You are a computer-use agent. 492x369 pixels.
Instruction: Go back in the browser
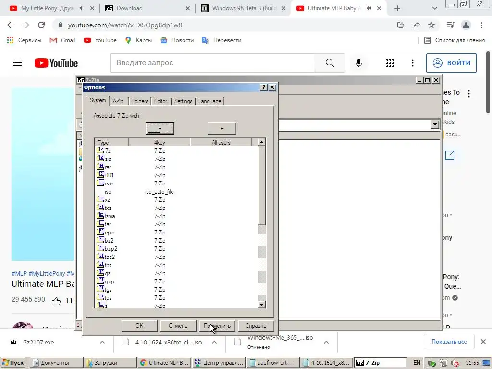click(11, 25)
